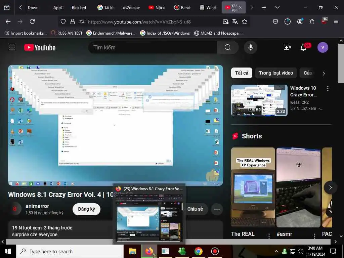The width and height of the screenshot is (344, 258).
Task: Reload the current page
Action: tap(32, 21)
